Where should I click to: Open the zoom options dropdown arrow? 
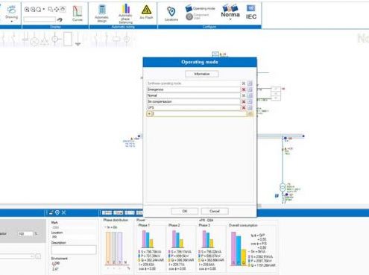tap(44, 10)
